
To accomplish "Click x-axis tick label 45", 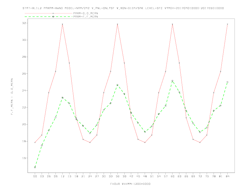I will [x=138, y=176].
